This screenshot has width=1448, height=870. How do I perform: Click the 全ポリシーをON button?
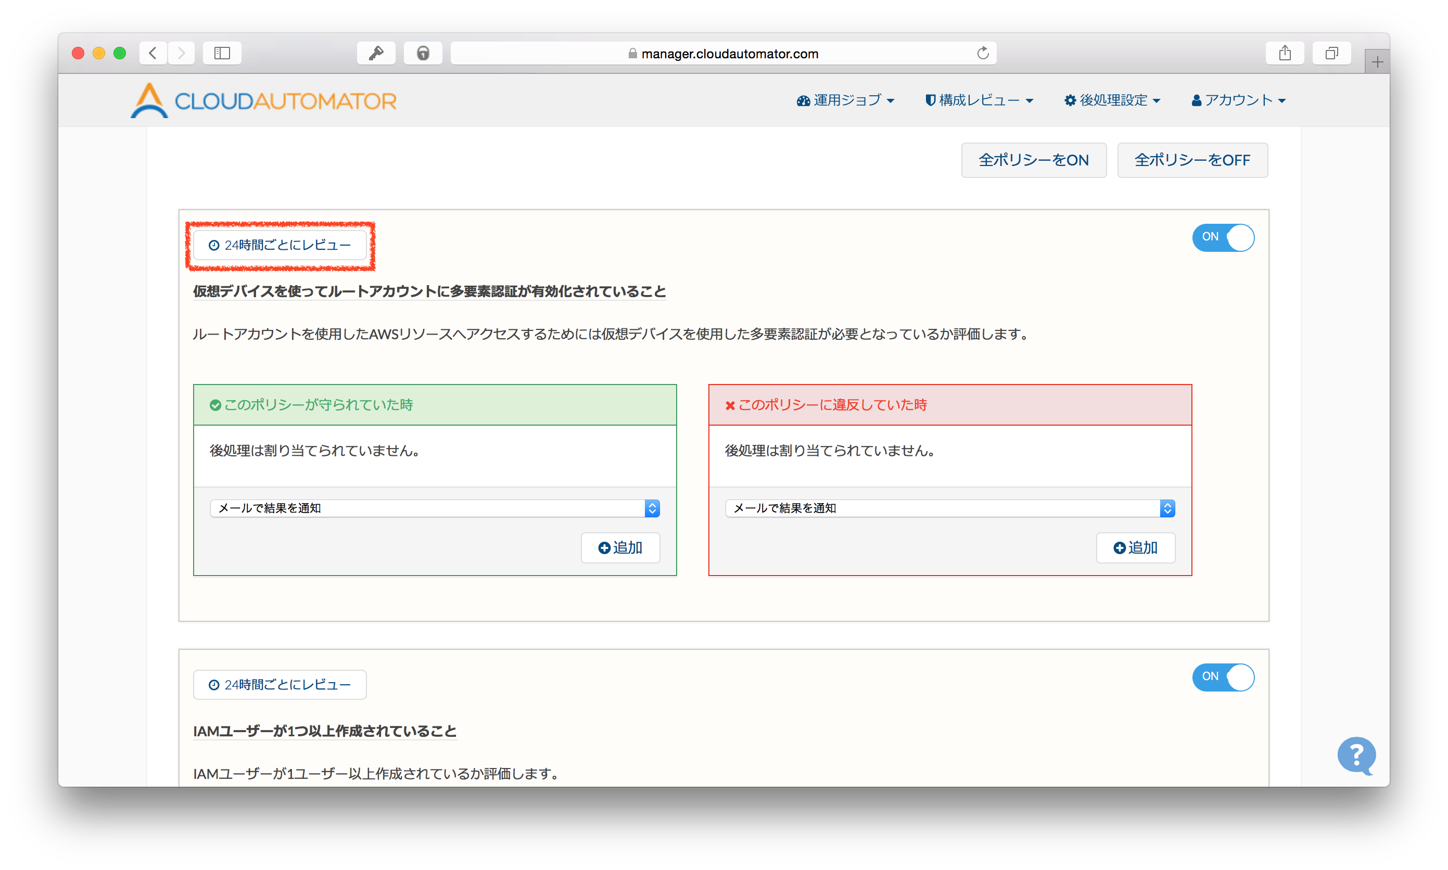click(1034, 160)
